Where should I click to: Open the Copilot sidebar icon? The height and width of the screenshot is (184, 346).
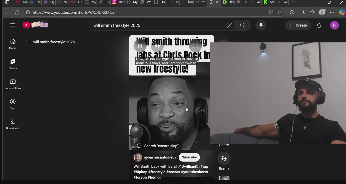(x=342, y=12)
